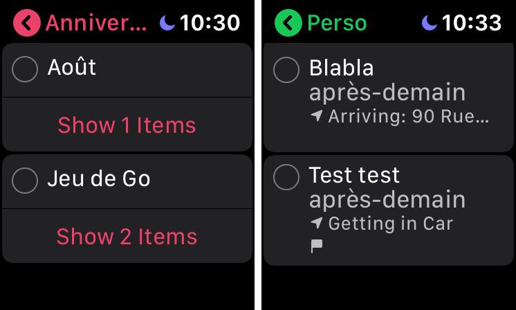Viewport: 516px width, 310px height.
Task: Tap location arrow next to Arriving: 90 Rue
Action: pos(316,116)
